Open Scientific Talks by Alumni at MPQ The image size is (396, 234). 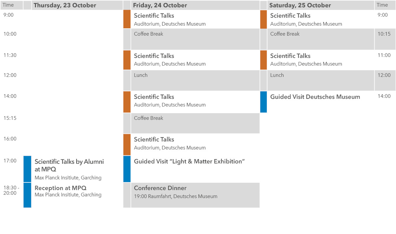(69, 165)
